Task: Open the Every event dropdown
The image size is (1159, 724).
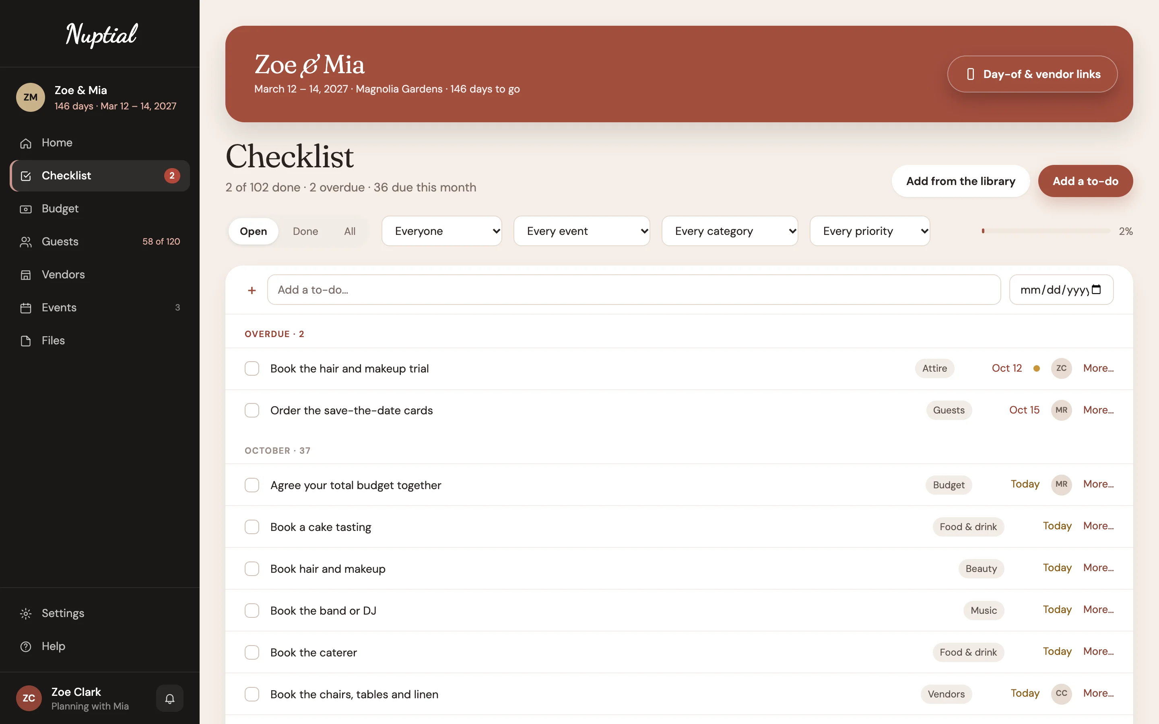Action: point(582,231)
